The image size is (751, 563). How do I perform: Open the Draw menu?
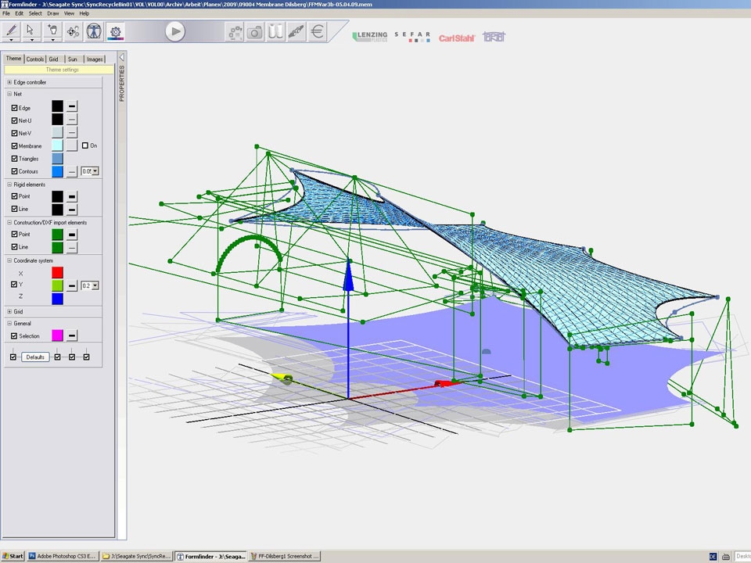point(53,13)
